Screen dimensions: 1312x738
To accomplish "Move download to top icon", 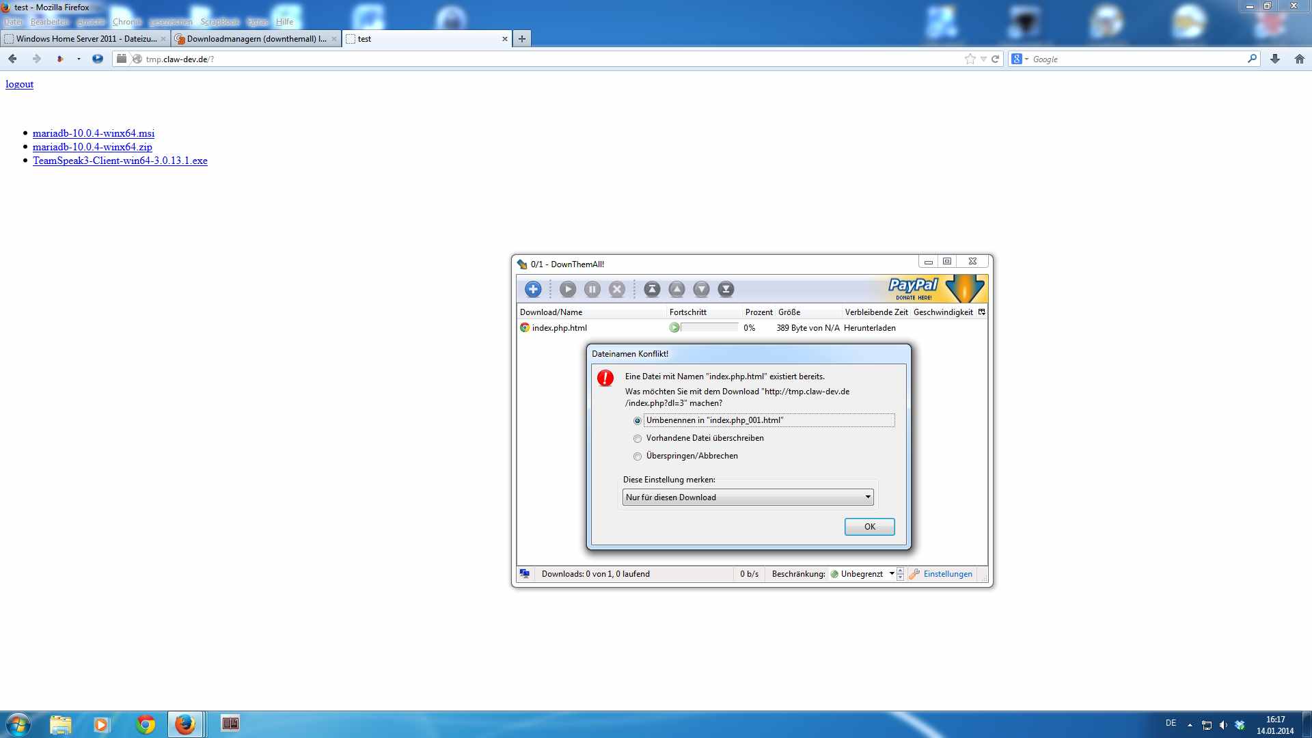I will 652,289.
